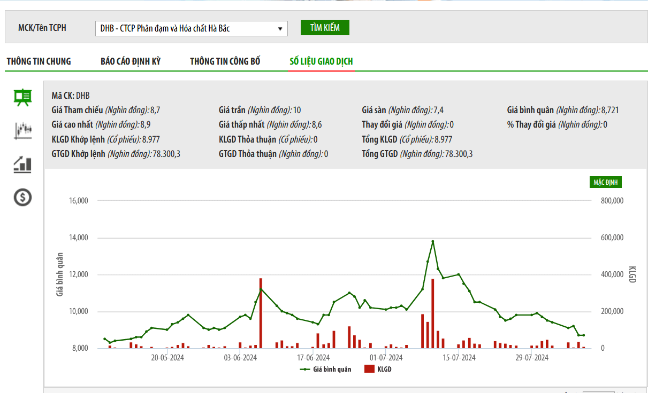Go to the Thông tin công bố tab

click(225, 61)
